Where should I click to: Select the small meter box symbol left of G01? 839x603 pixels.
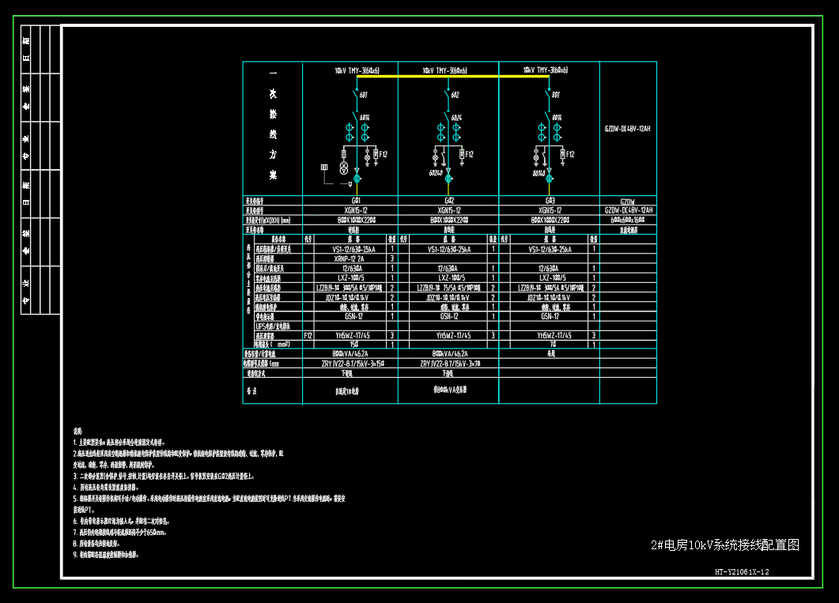[x=324, y=168]
